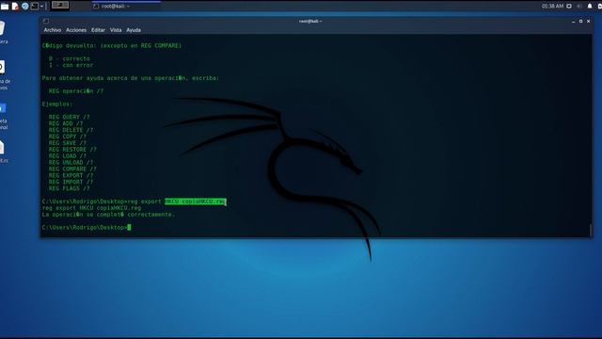Screen dimensions: 602x339
Task: Open the file manager from the top panel
Action: 5,7
